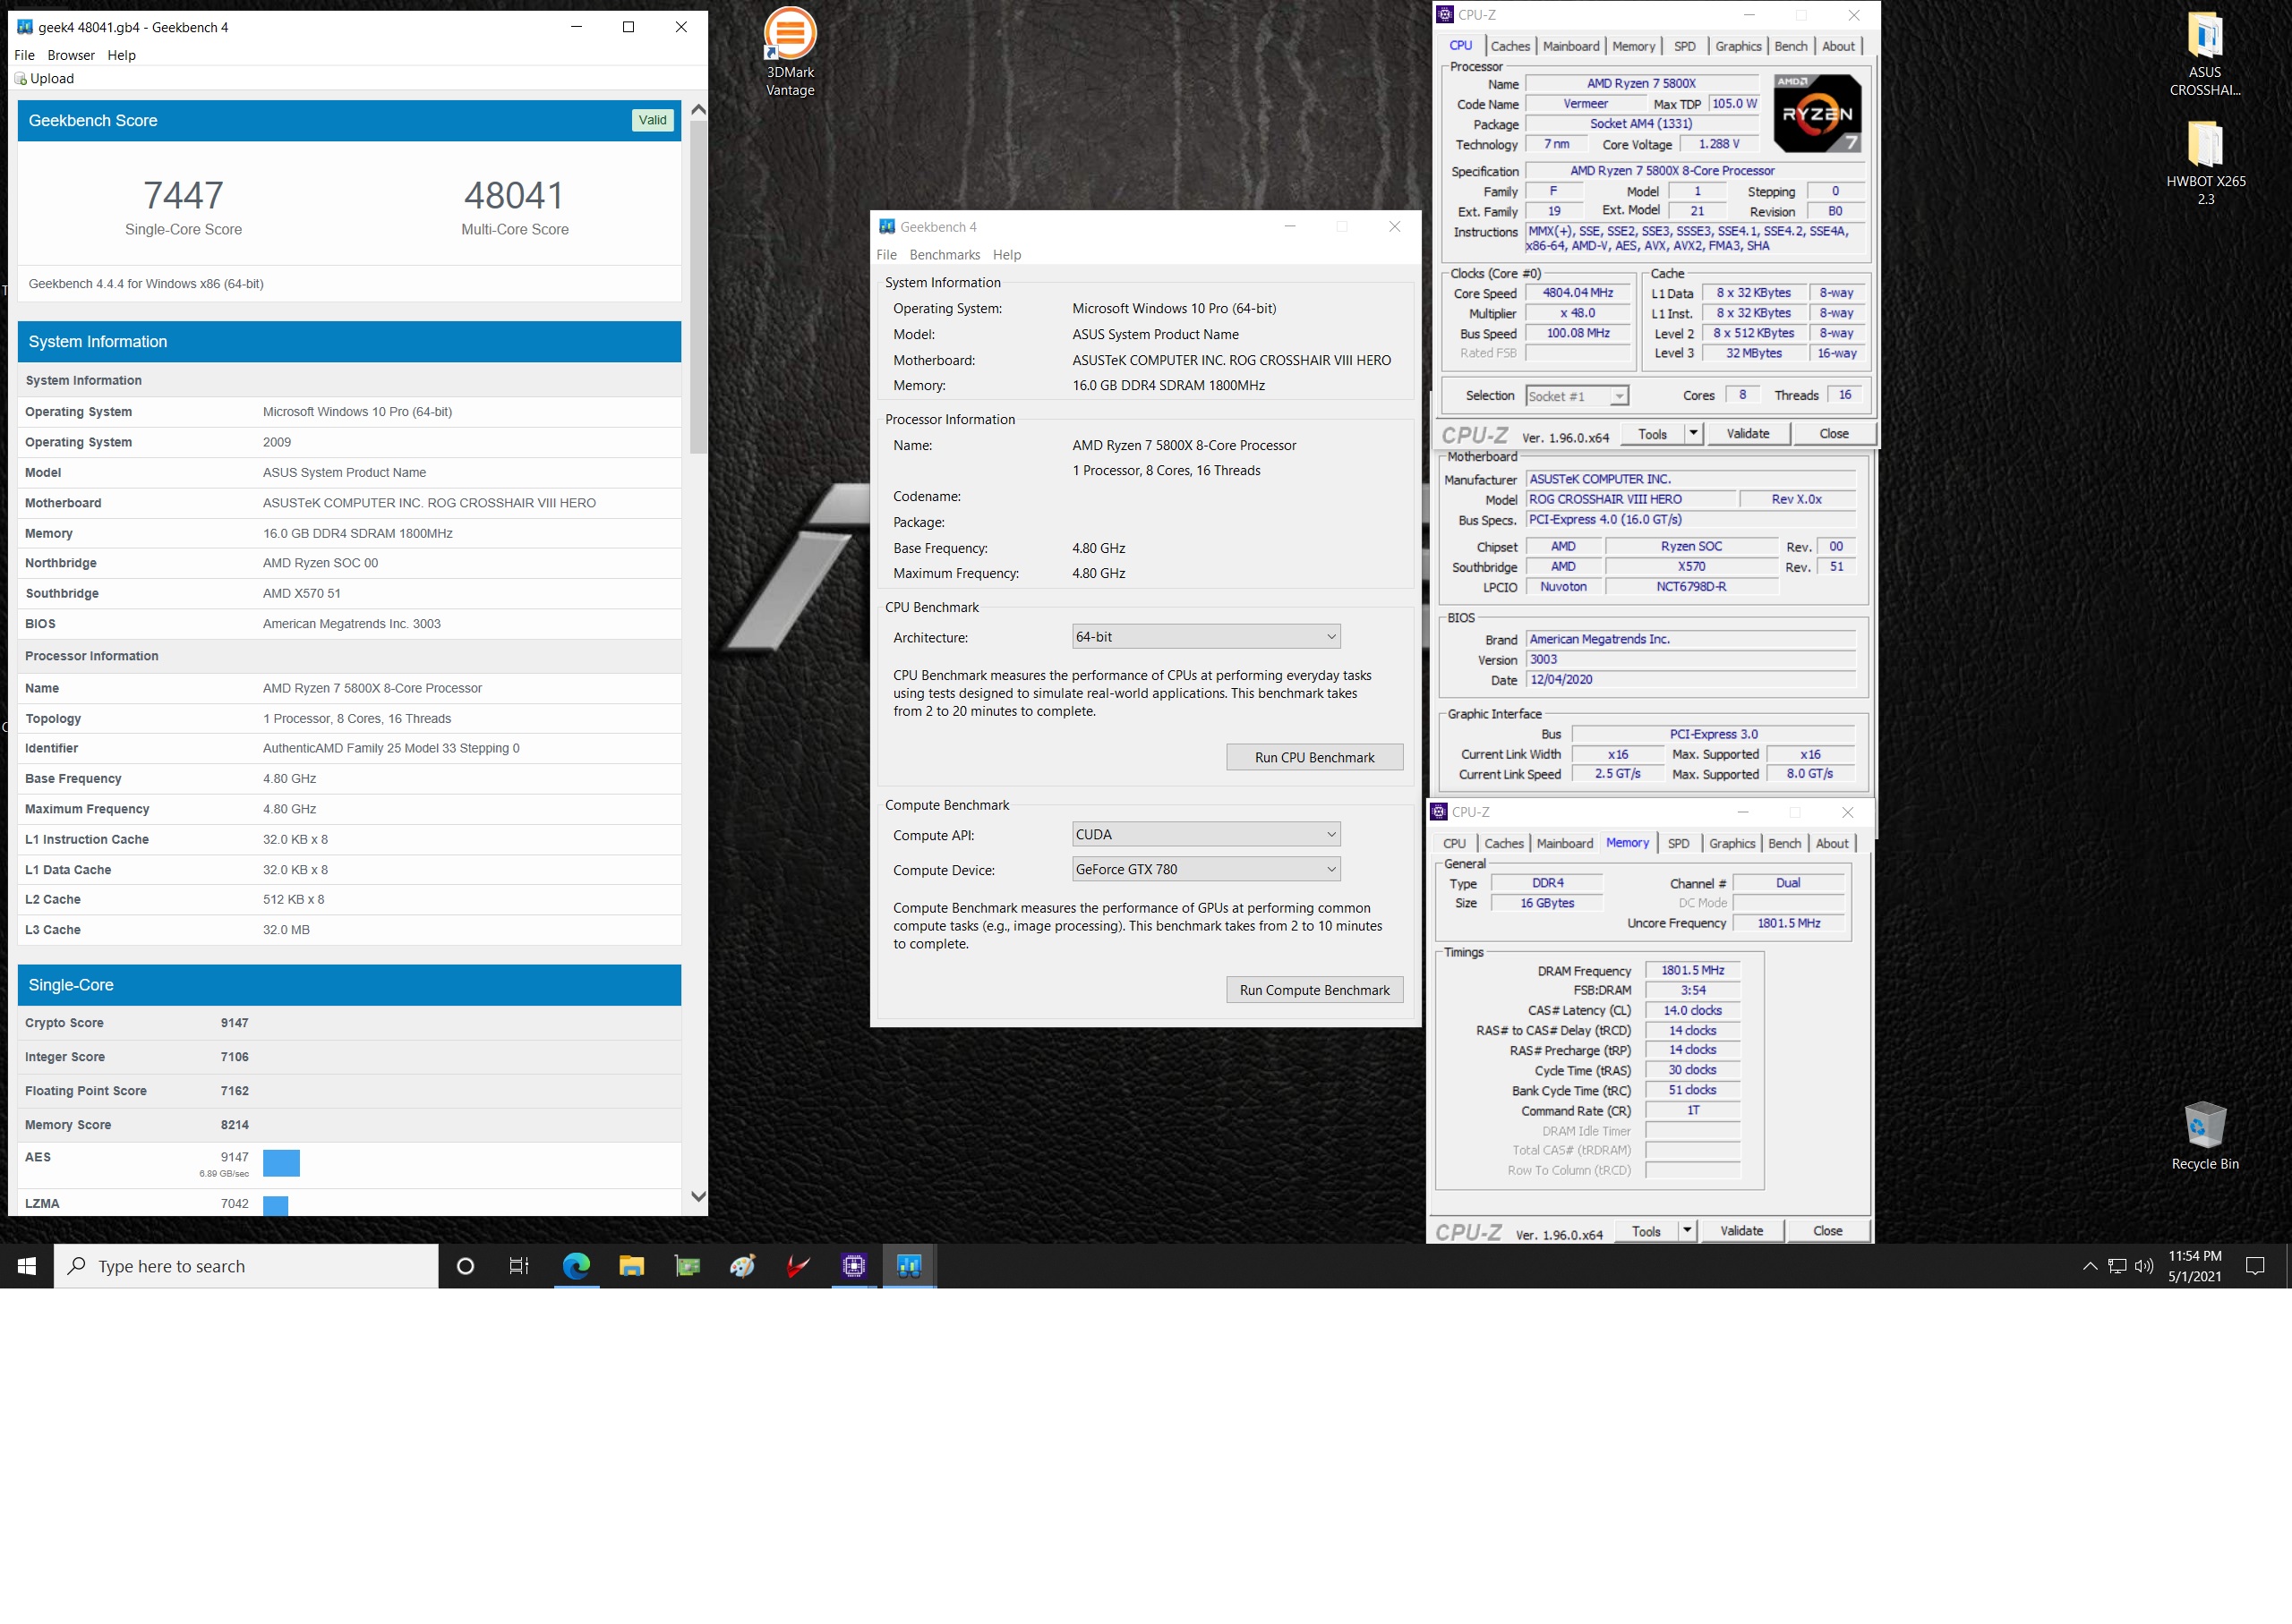
Task: Click the red swoosh icon on taskbar
Action: pyautogui.click(x=798, y=1266)
